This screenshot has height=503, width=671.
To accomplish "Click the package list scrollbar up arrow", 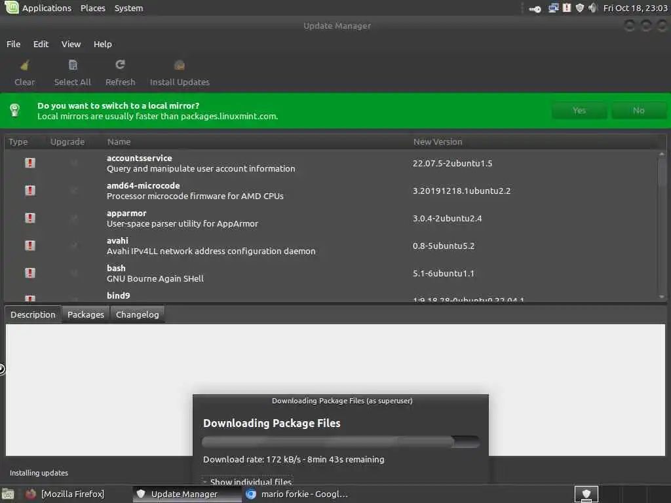I will [662, 153].
